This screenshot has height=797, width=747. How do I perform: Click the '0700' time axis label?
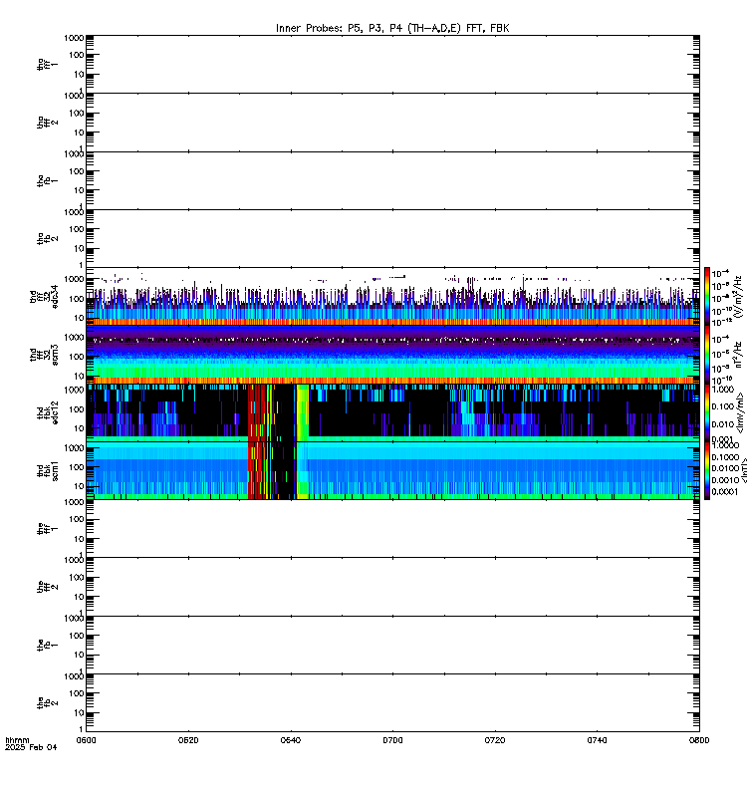coord(392,740)
